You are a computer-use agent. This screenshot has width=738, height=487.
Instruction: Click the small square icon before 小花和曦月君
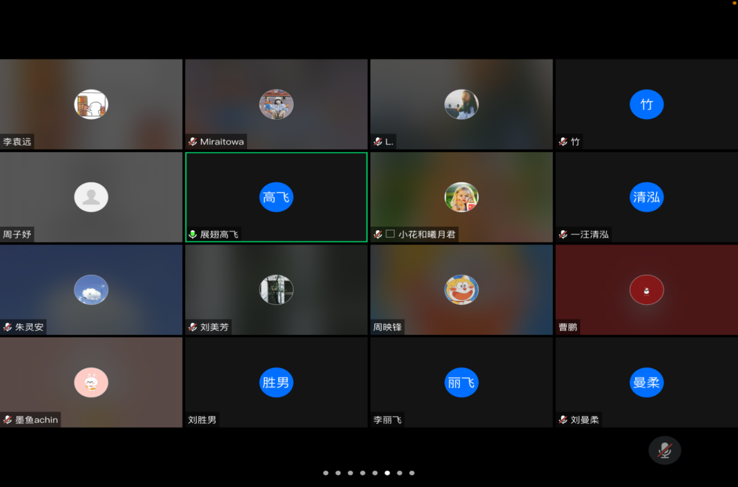[x=390, y=234]
